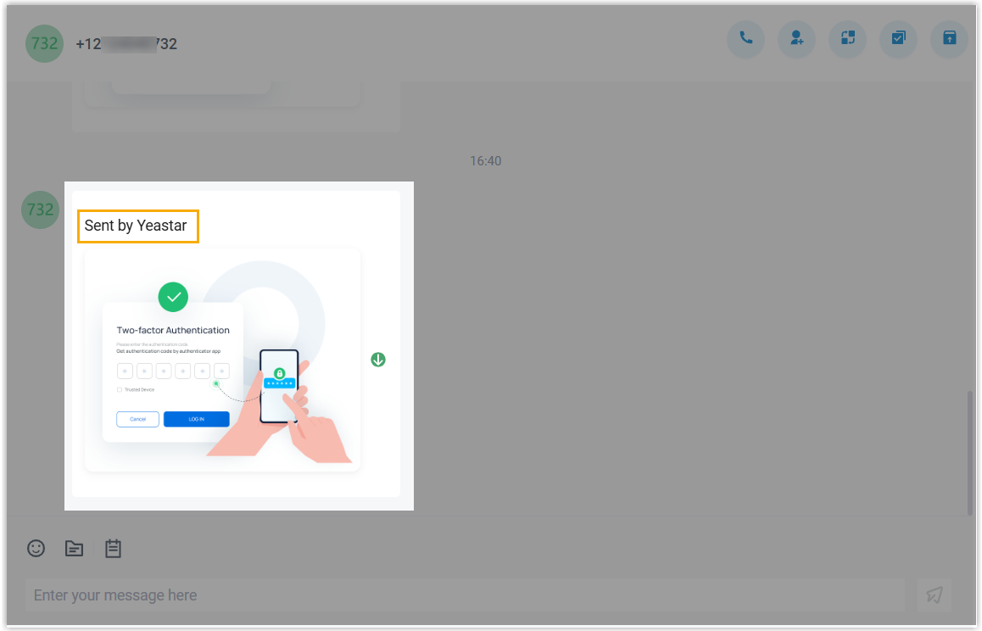Click the archive box icon
The height and width of the screenshot is (631, 982).
coord(949,39)
